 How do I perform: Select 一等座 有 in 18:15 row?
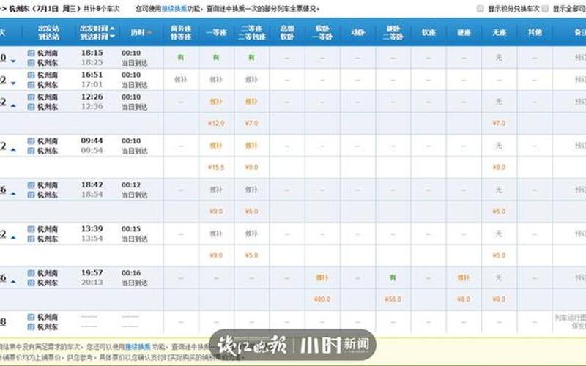click(x=216, y=58)
